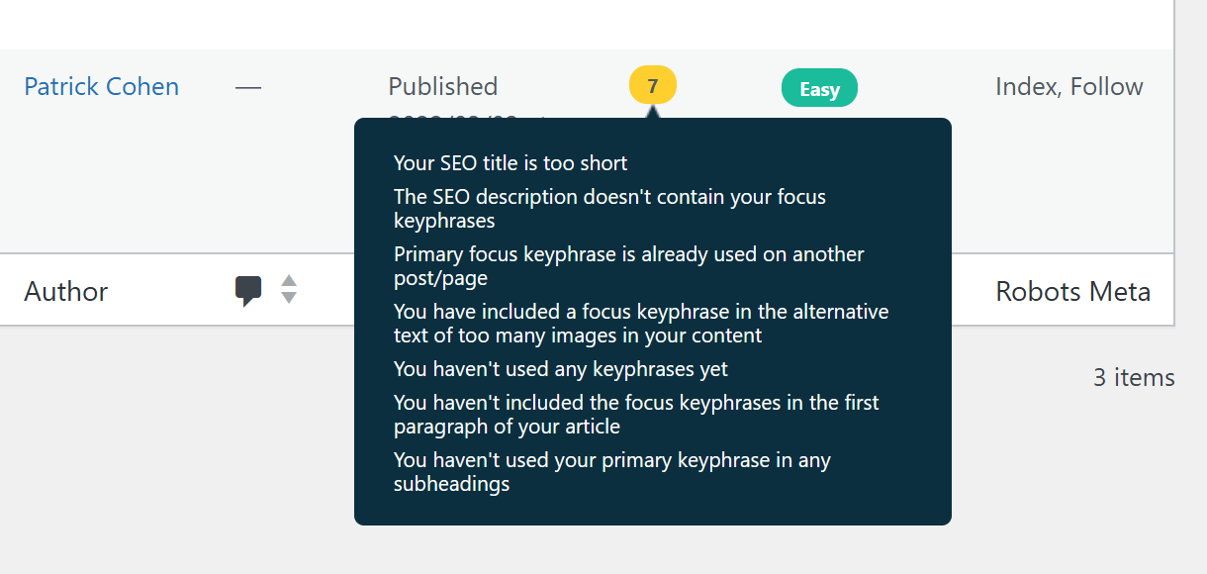Click the Robots Meta column header
The height and width of the screenshot is (574, 1207).
click(x=1072, y=291)
